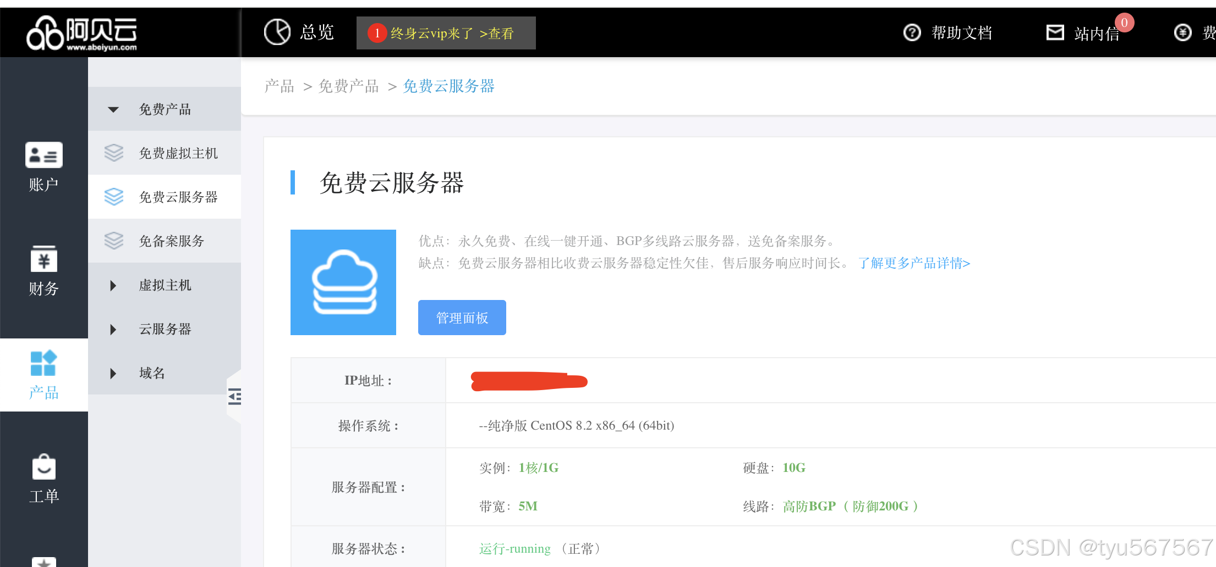The width and height of the screenshot is (1216, 567).
Task: Go to 总览 in top bar
Action: pos(317,32)
